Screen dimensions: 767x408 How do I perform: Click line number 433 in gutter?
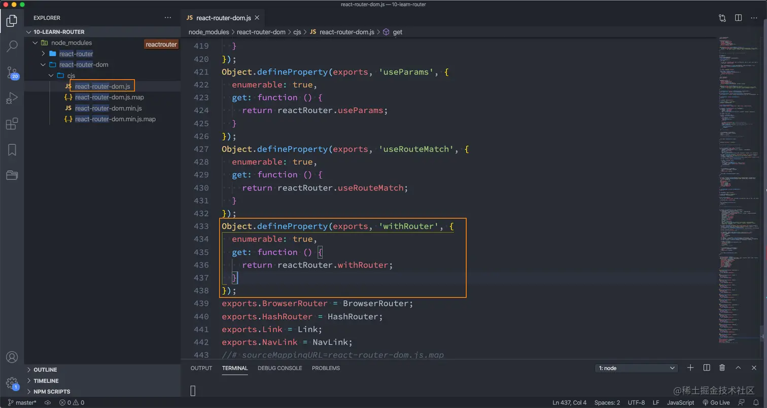coord(202,226)
